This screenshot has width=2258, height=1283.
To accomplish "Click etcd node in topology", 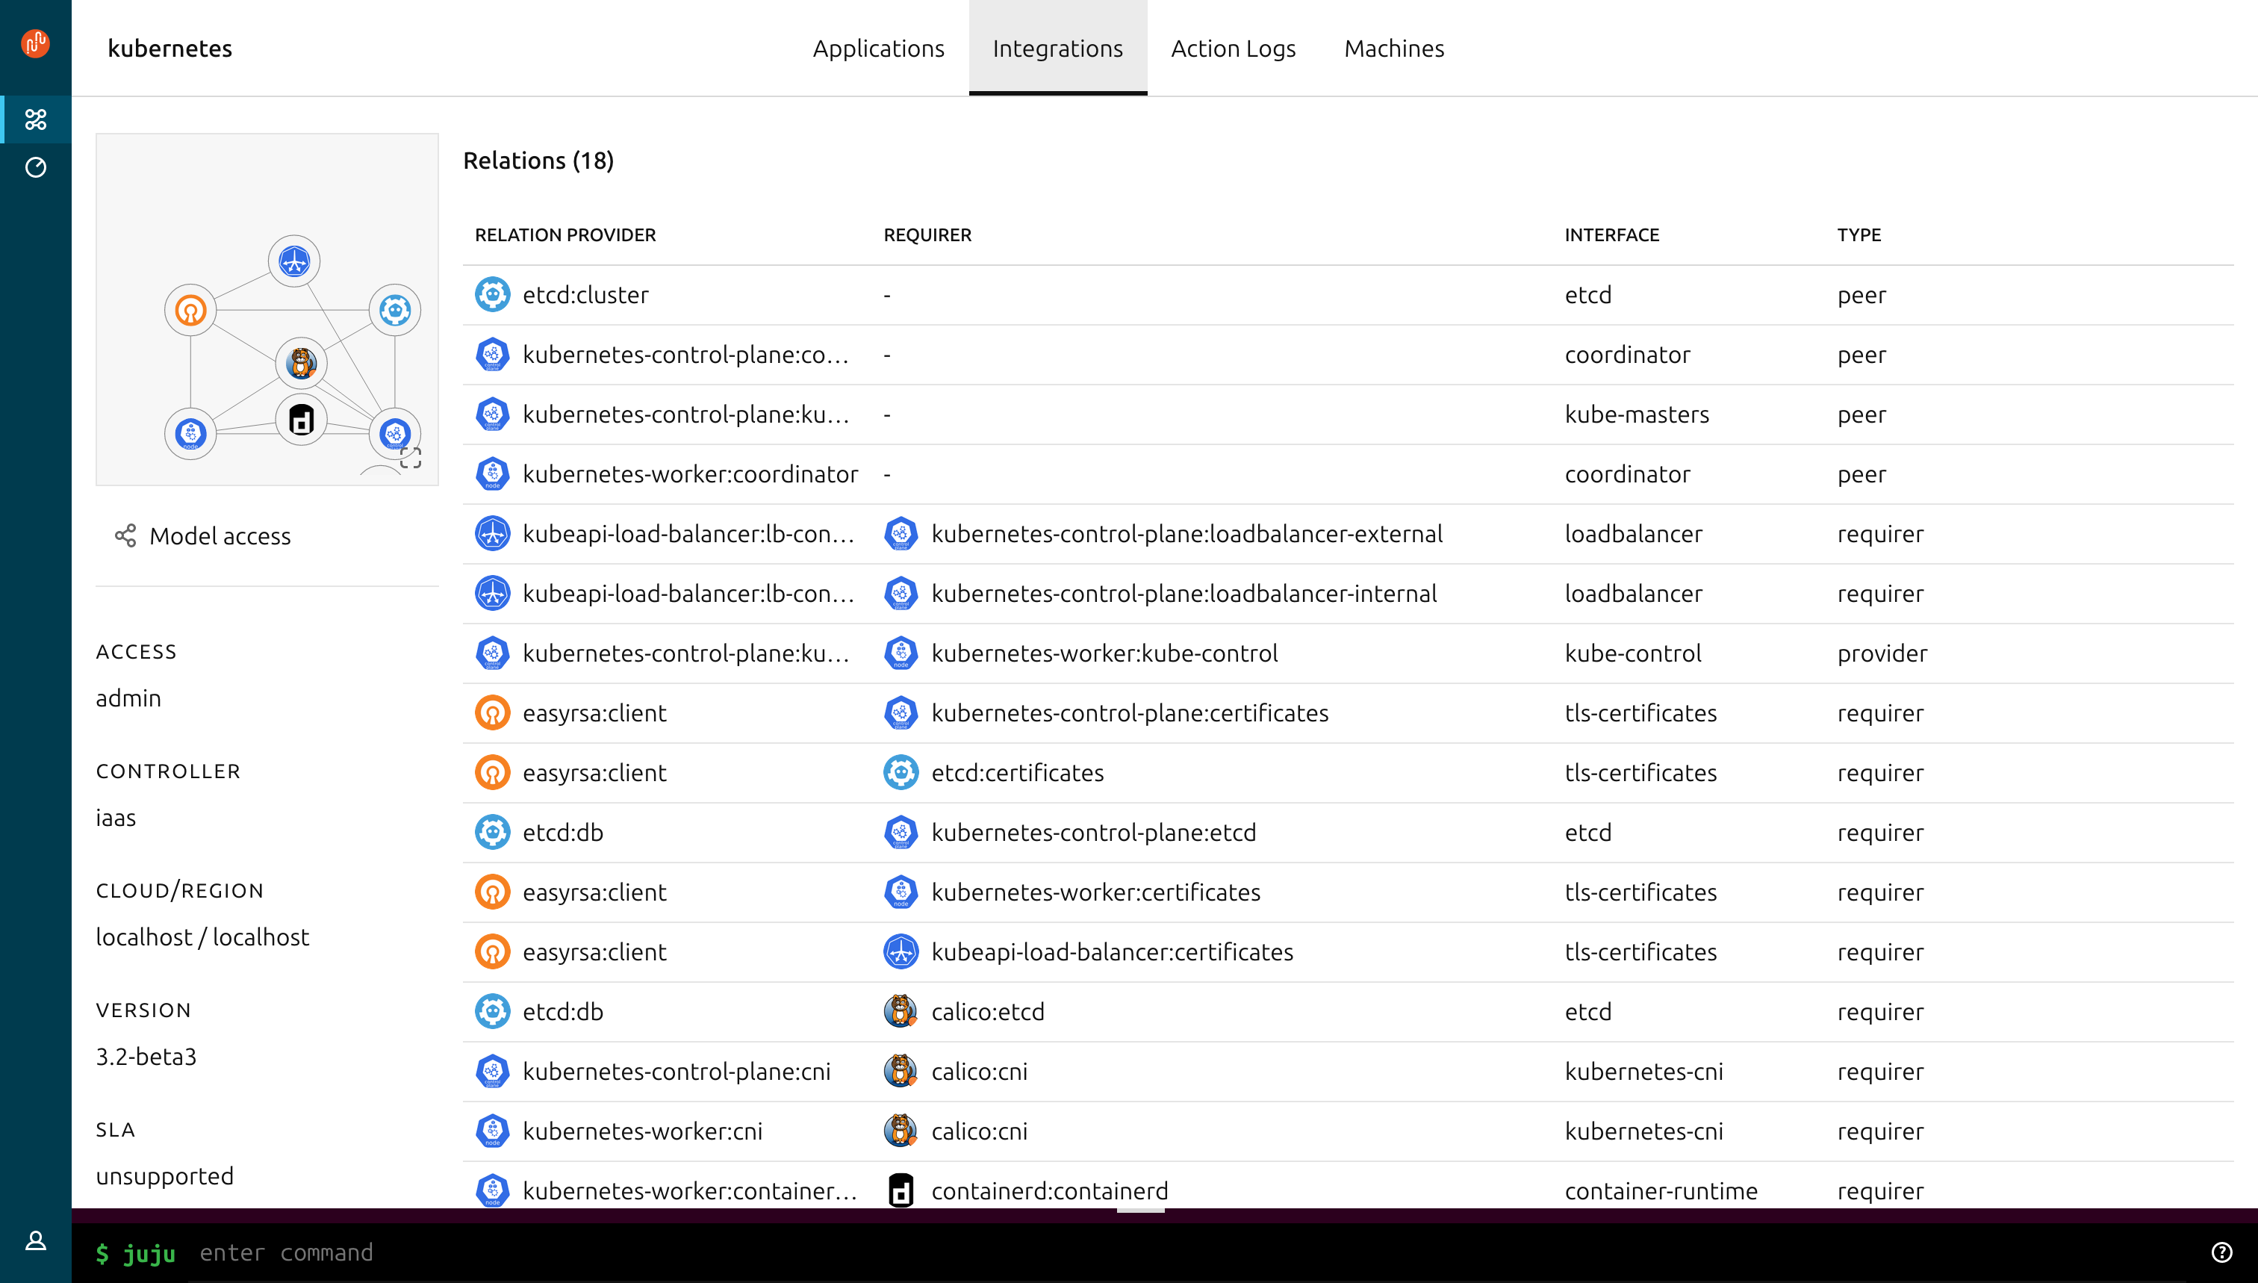I will tap(395, 310).
